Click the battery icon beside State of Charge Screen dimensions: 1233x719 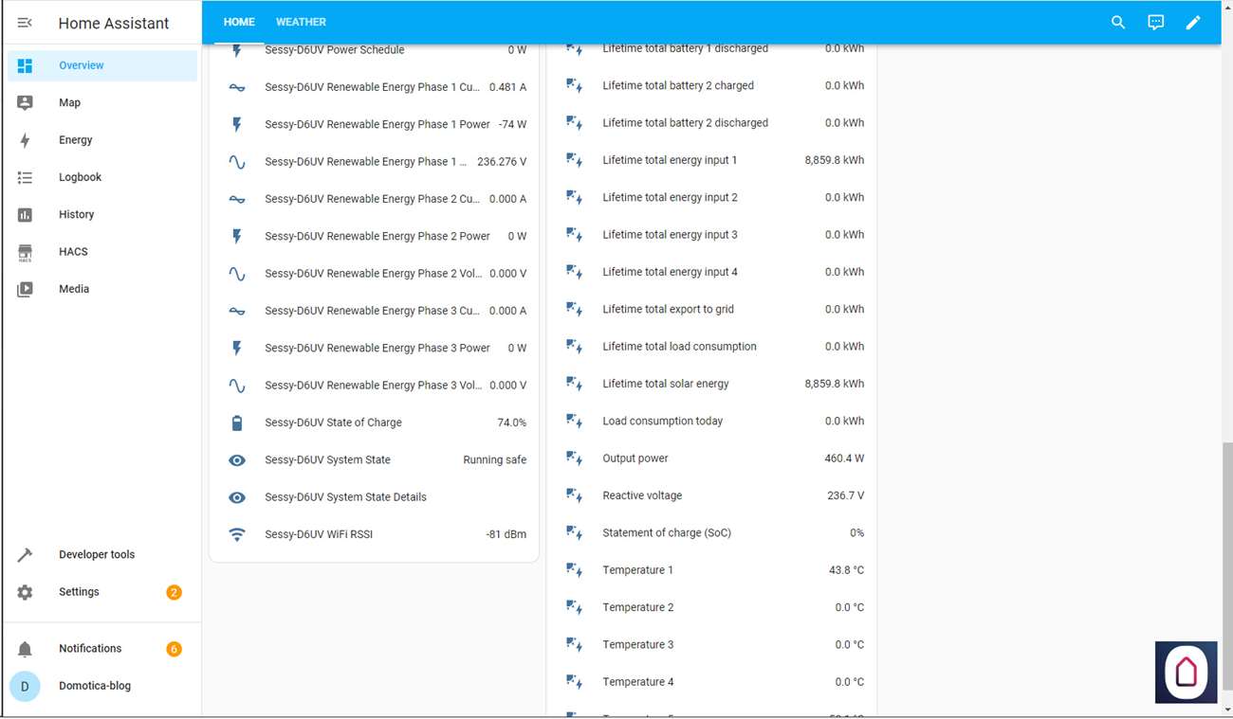tap(237, 422)
